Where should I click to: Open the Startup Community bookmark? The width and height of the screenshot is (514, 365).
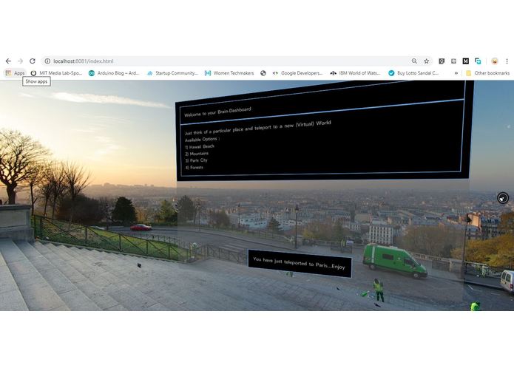(x=172, y=73)
